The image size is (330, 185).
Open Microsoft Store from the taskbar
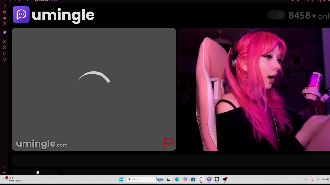coord(193,179)
